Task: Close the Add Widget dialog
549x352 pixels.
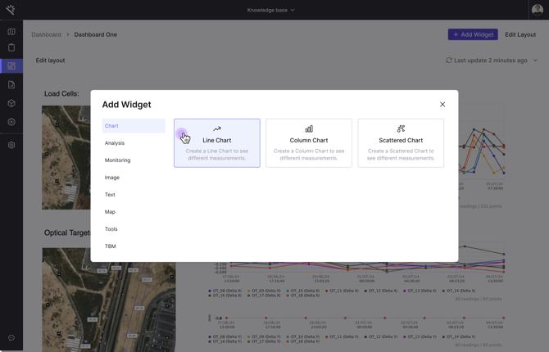Action: [442, 104]
